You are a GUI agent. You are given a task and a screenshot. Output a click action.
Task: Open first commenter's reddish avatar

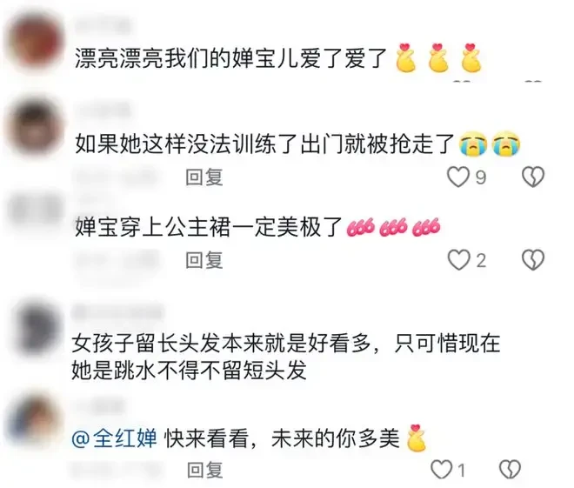(x=35, y=40)
